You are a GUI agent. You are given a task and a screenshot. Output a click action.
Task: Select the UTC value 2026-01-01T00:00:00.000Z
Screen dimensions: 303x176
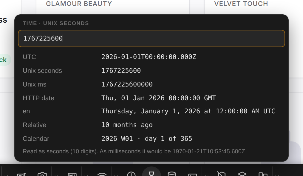point(149,57)
